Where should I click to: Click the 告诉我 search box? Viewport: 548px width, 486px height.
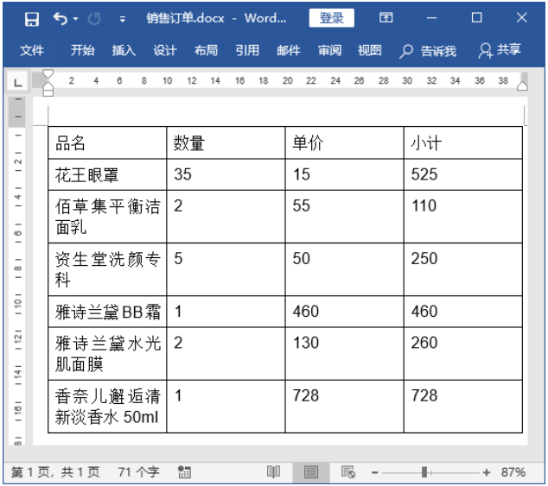click(428, 51)
